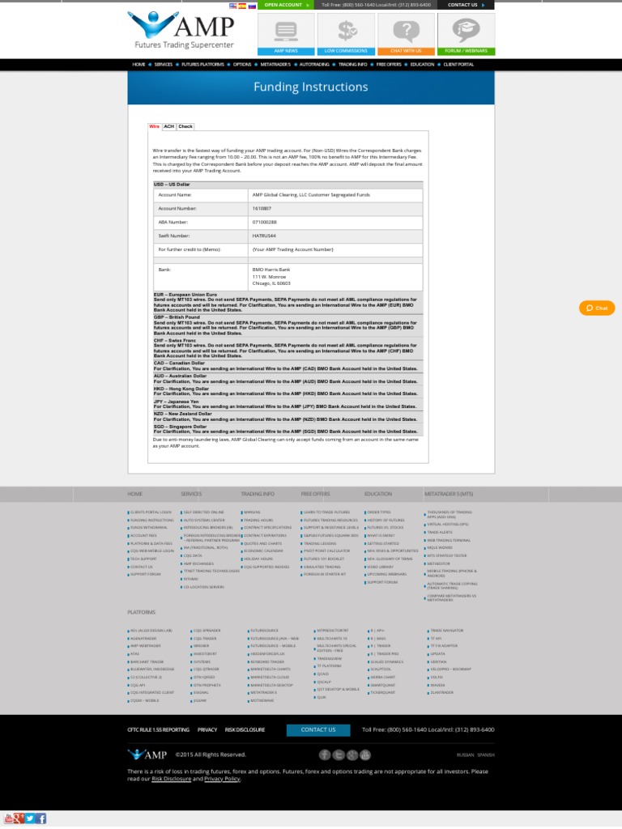Click the grey Google Plus circle in the footer
This screenshot has width=622, height=829.
point(351,755)
